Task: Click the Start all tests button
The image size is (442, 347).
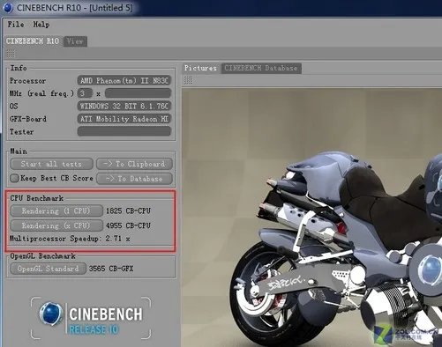Action: (x=51, y=164)
